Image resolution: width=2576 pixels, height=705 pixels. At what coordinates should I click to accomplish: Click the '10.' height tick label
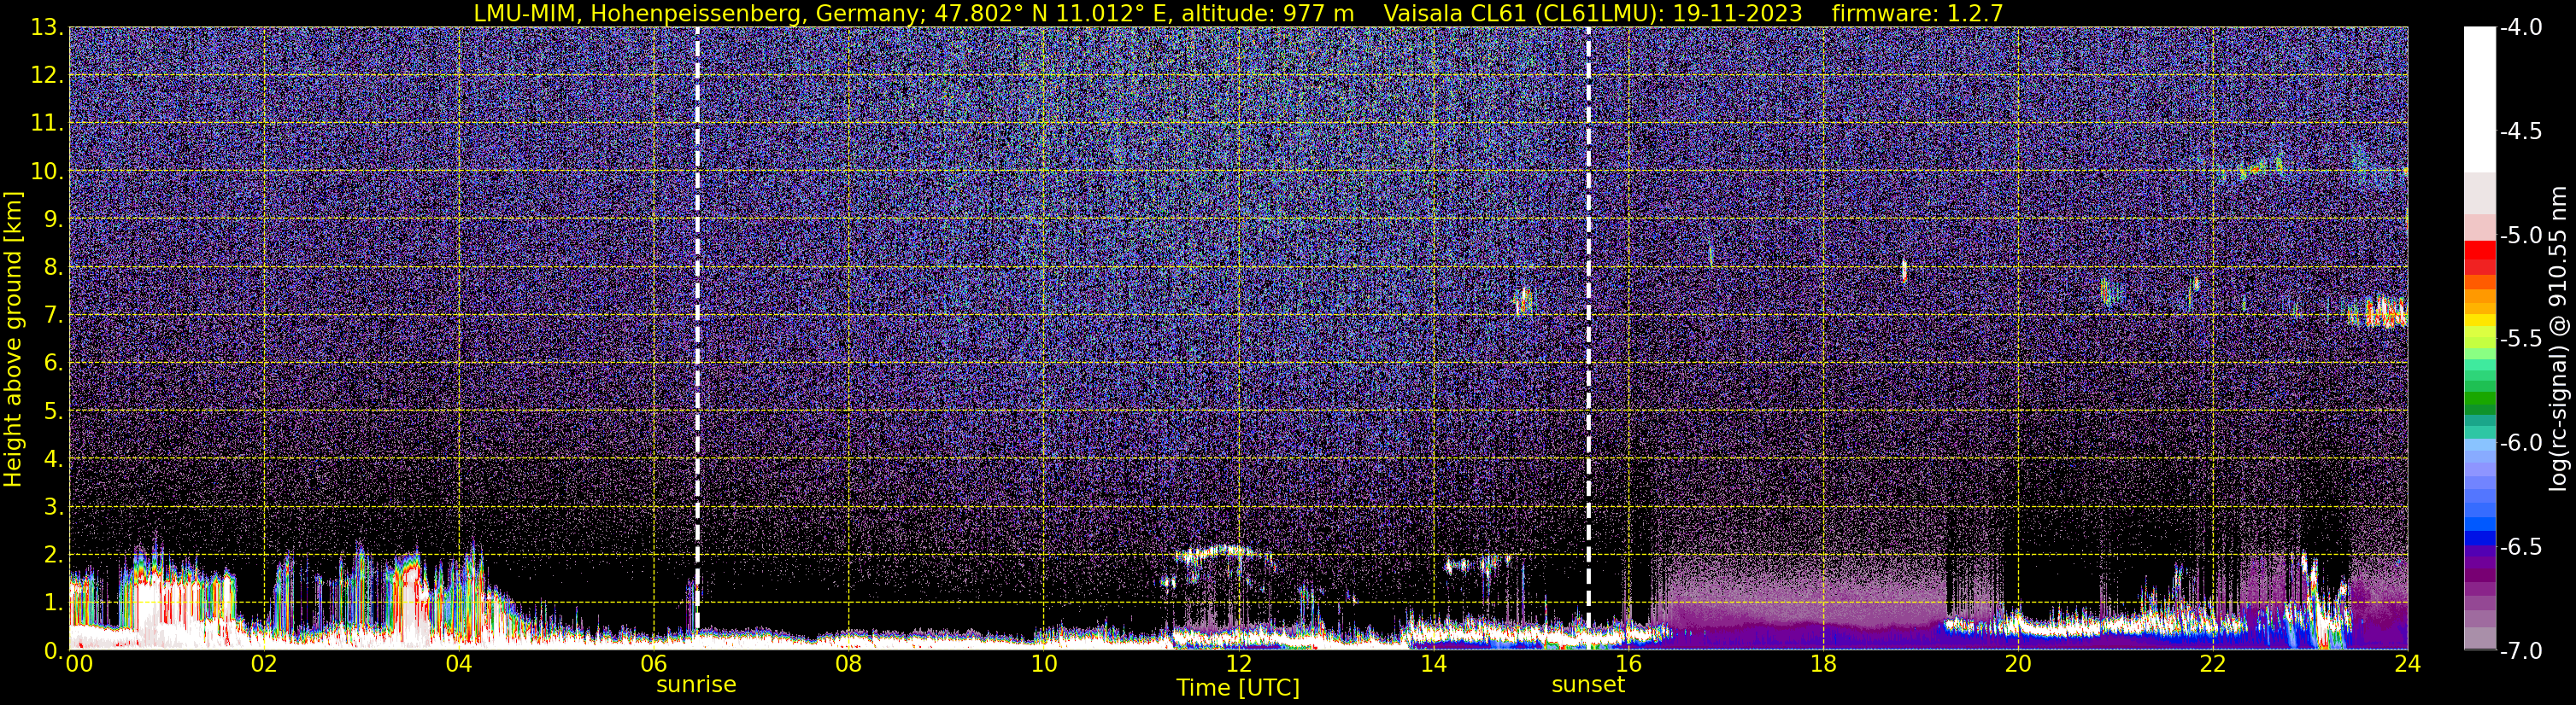click(47, 172)
